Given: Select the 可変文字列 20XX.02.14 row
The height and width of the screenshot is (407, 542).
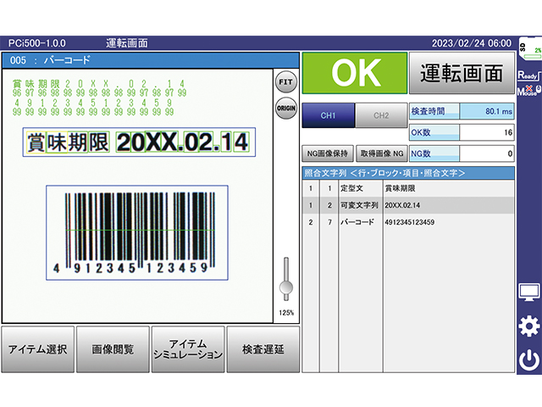Looking at the screenshot, I should [408, 205].
